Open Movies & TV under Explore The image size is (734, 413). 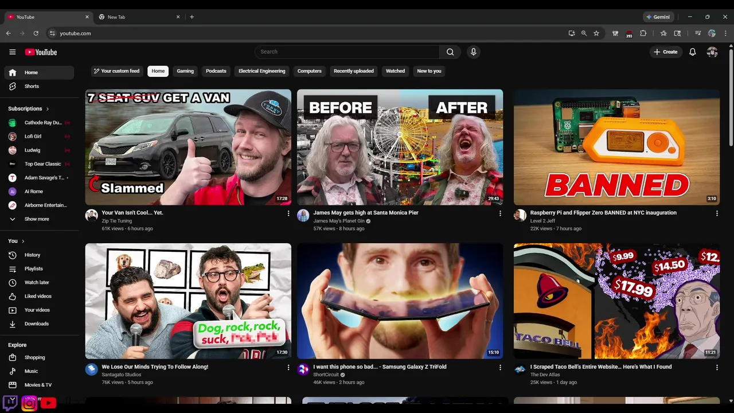pyautogui.click(x=39, y=385)
